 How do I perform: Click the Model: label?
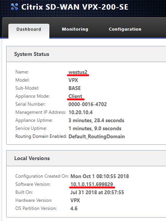23,80
